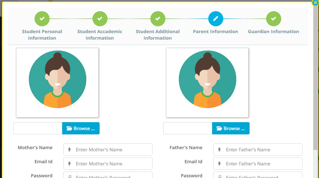
Task: Click the mother's photo file path box
Action: pos(38,128)
